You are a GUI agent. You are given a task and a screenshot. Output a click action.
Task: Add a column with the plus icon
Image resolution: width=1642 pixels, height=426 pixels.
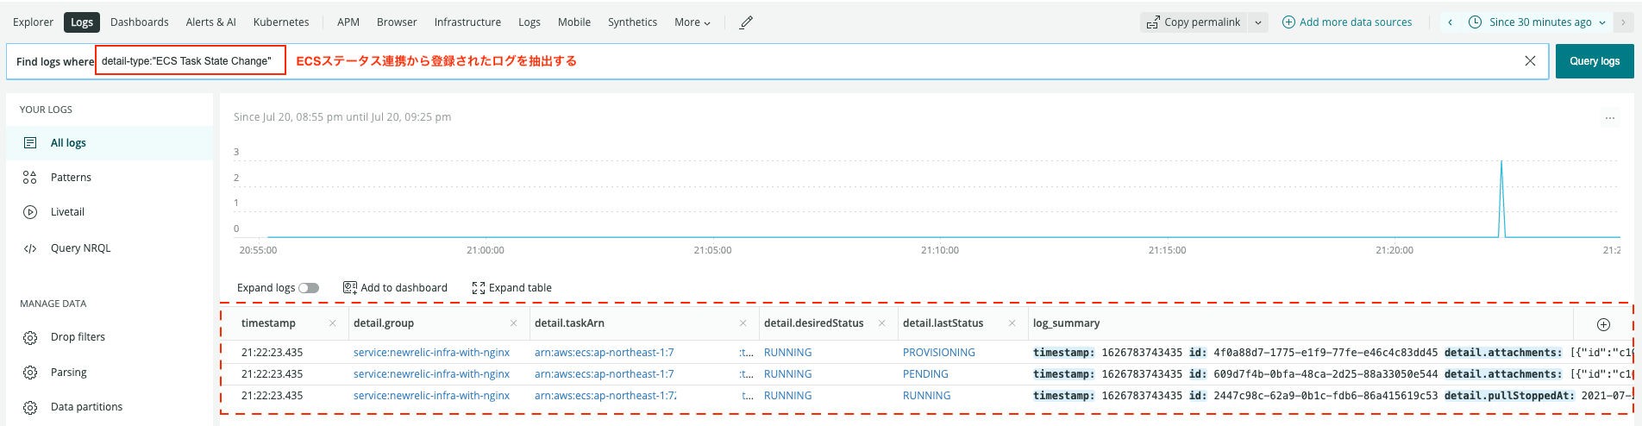1604,324
